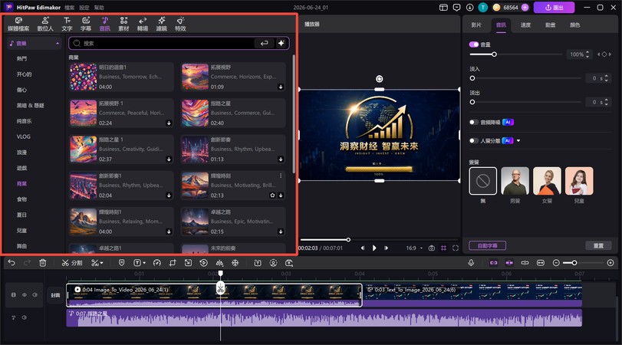Screen dimensions: 622x345
Task: Click AI sparkle icon in search bar
Action: coord(281,43)
